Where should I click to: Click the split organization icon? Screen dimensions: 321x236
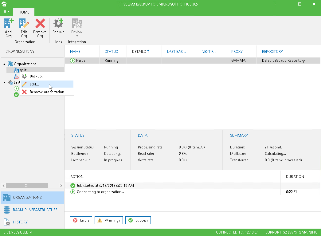[16, 70]
